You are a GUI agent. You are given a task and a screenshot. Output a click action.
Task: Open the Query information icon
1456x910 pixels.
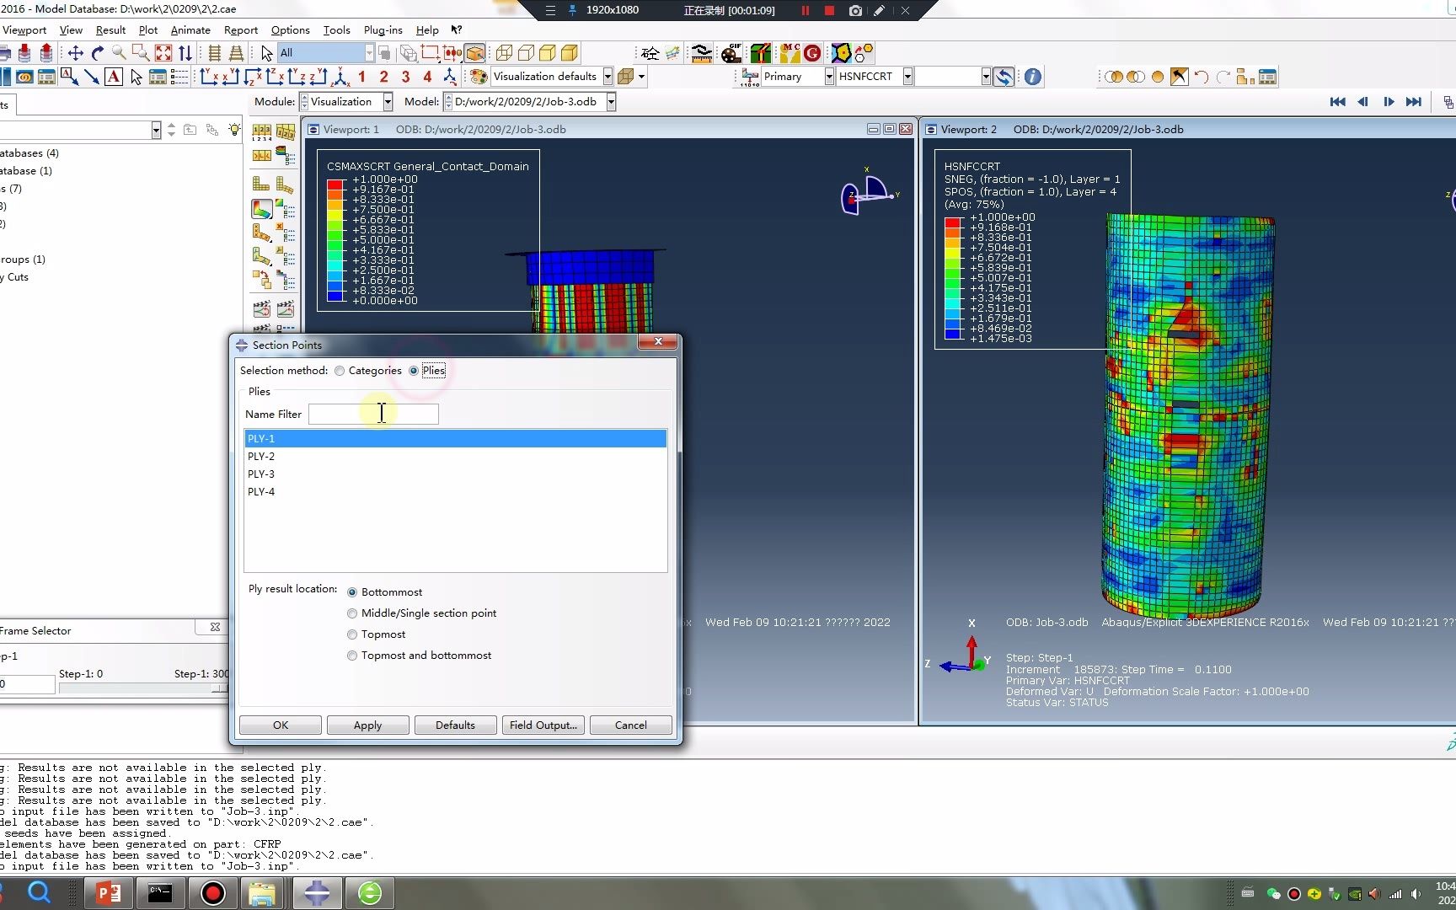(x=1032, y=77)
